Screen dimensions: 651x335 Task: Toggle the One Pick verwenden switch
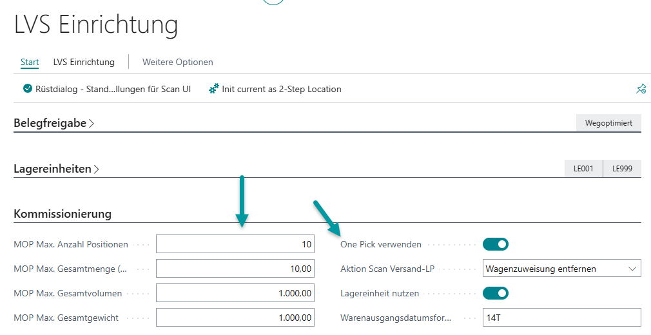(495, 244)
